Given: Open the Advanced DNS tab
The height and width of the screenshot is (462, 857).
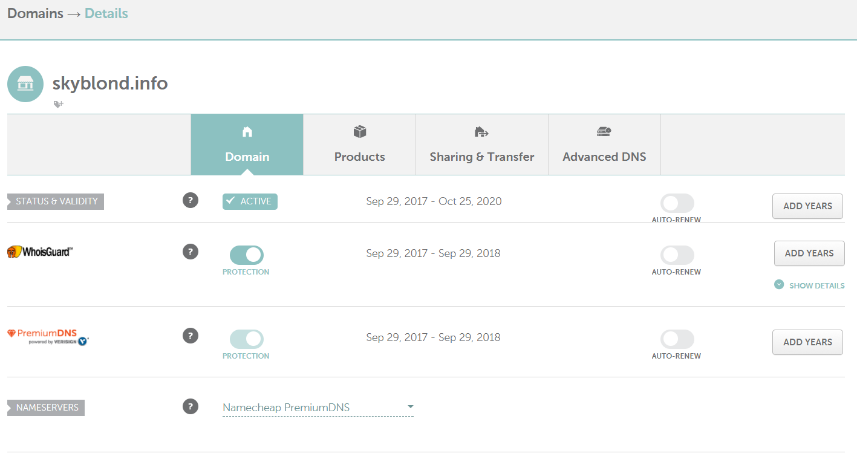Looking at the screenshot, I should click(x=605, y=145).
